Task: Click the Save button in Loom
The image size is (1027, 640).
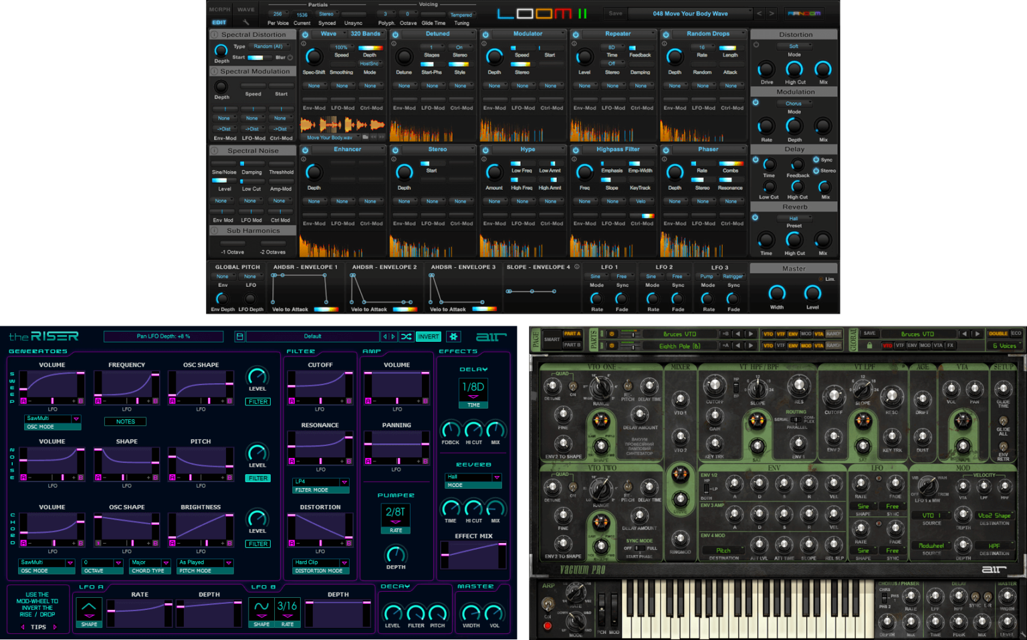Action: click(x=615, y=13)
